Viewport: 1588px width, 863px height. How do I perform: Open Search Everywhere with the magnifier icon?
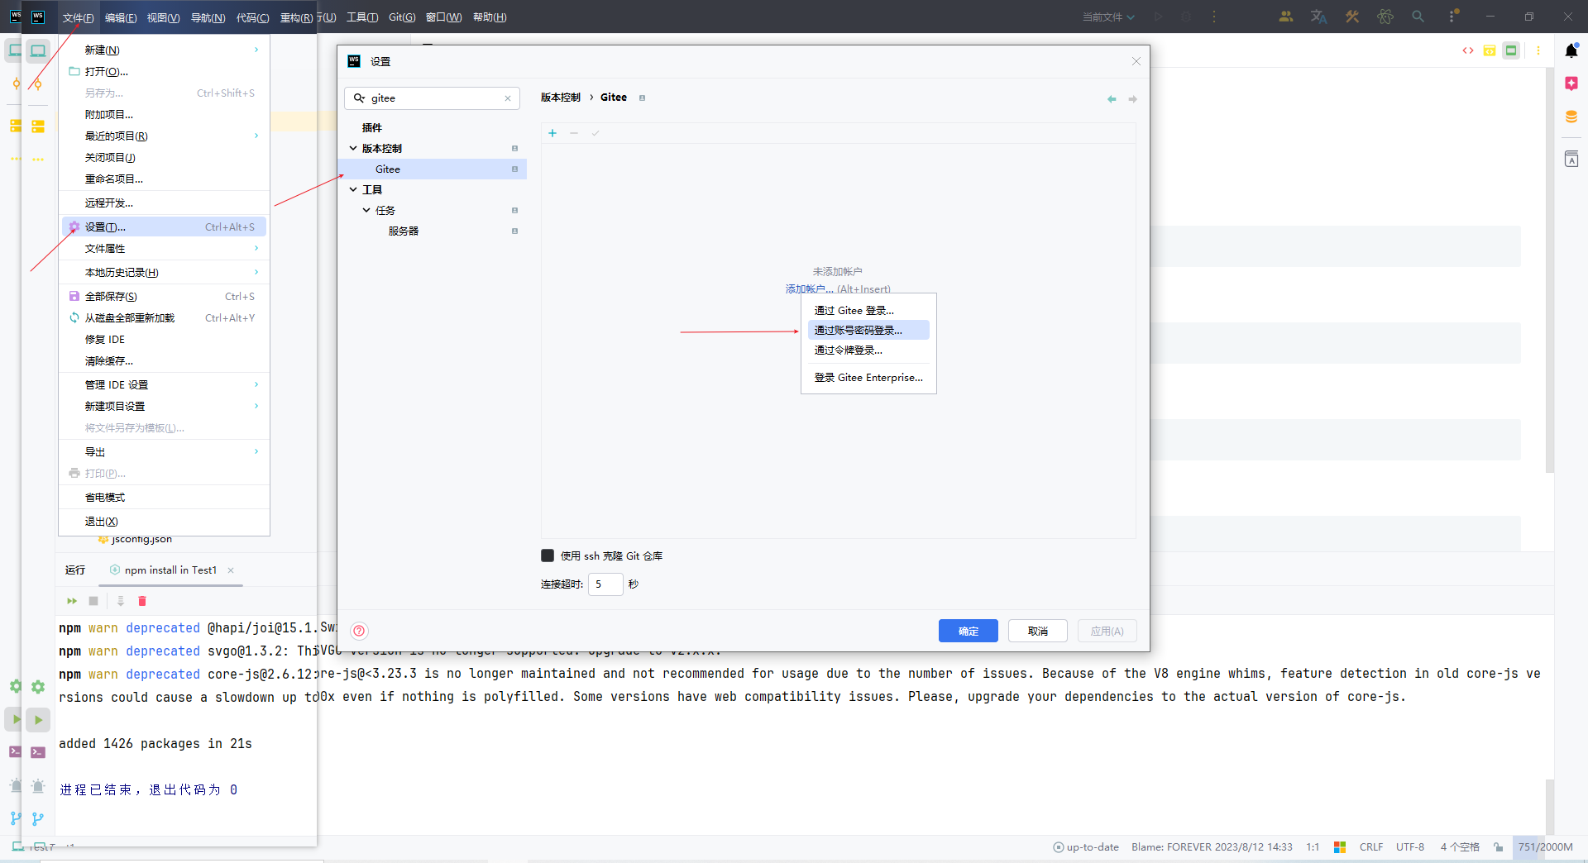[x=1418, y=17]
